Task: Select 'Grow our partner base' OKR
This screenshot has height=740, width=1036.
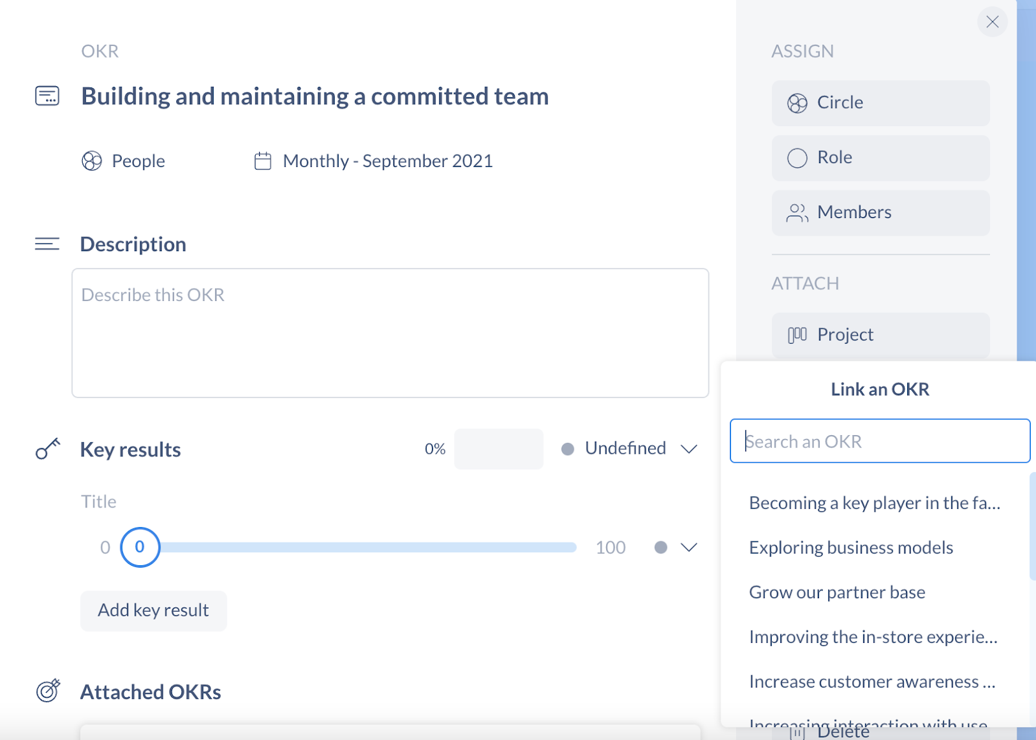Action: pyautogui.click(x=837, y=592)
